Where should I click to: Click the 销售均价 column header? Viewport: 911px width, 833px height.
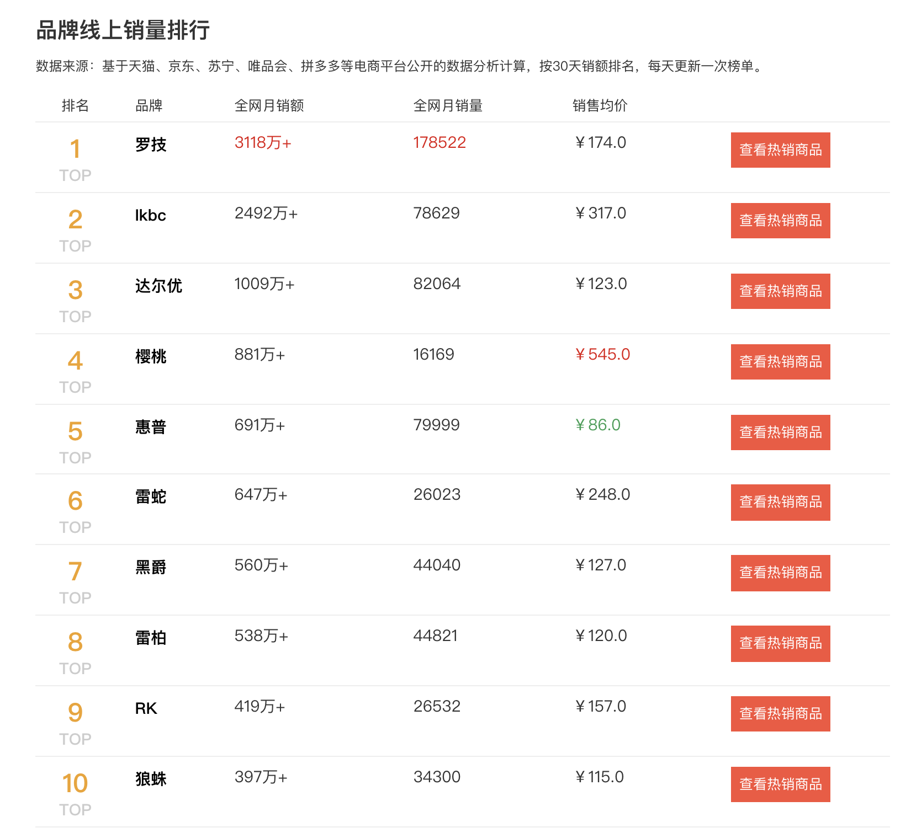click(x=600, y=105)
